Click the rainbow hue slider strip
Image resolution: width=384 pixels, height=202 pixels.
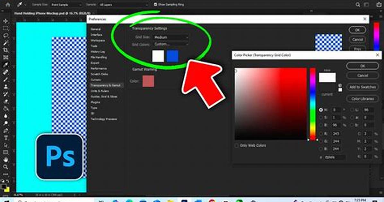[313, 104]
